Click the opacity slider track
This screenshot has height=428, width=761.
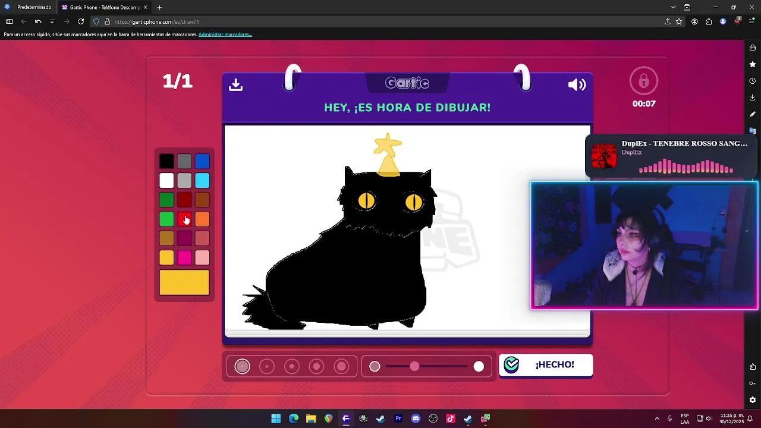pyautogui.click(x=427, y=366)
